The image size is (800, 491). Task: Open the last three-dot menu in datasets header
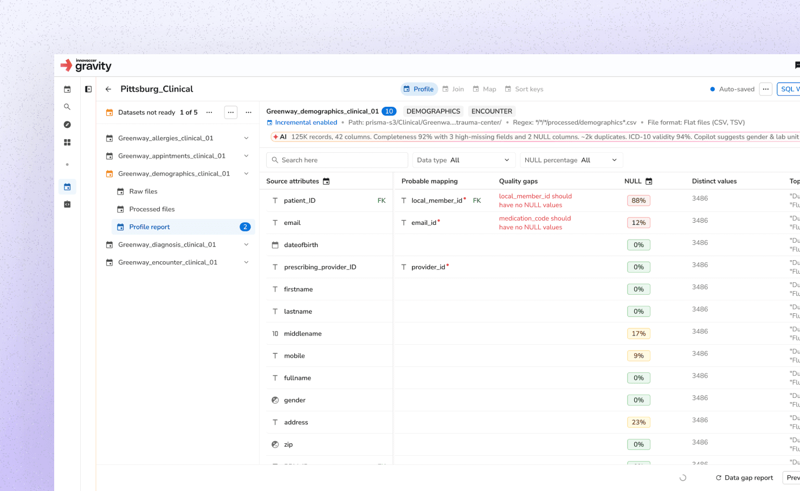[x=249, y=113]
